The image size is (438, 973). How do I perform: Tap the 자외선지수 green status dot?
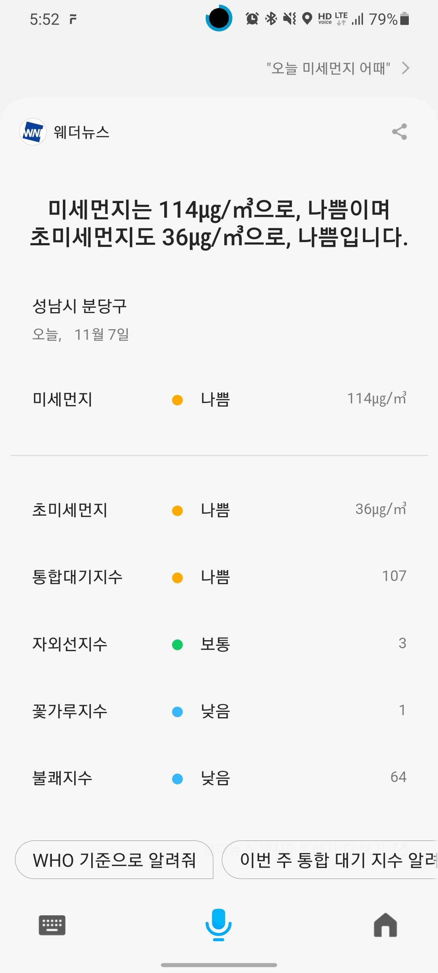tap(177, 644)
